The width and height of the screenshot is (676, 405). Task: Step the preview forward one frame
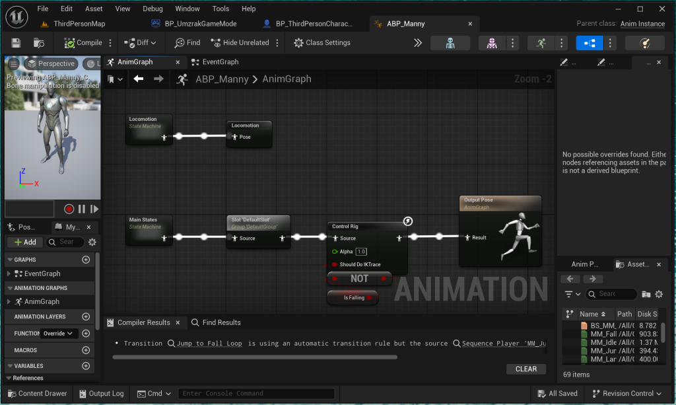(x=94, y=209)
